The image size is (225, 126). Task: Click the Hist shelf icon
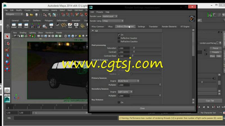(x=70, y=26)
